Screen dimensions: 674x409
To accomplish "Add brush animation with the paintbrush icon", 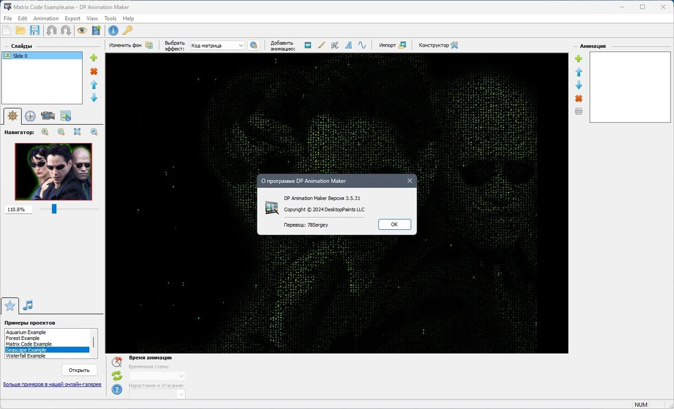I will (321, 45).
